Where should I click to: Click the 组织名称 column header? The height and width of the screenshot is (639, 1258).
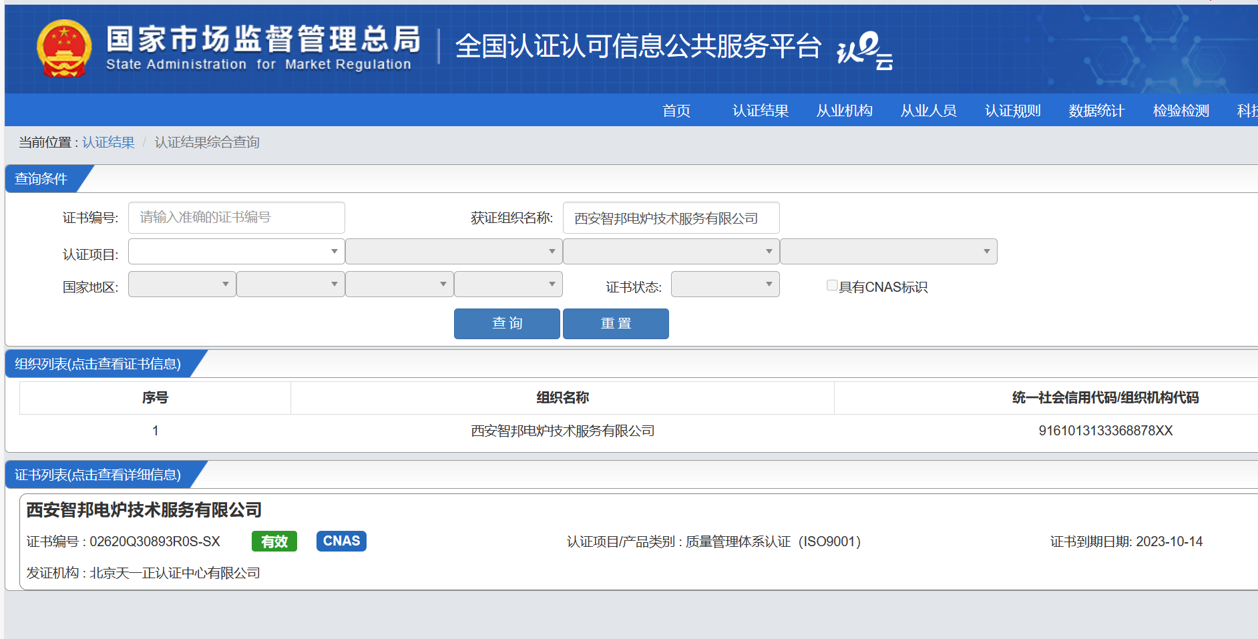click(563, 398)
